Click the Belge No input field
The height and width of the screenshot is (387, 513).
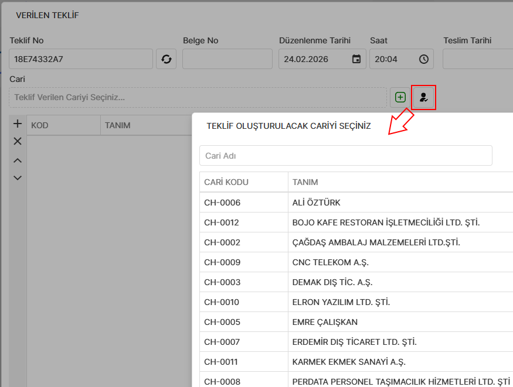227,59
